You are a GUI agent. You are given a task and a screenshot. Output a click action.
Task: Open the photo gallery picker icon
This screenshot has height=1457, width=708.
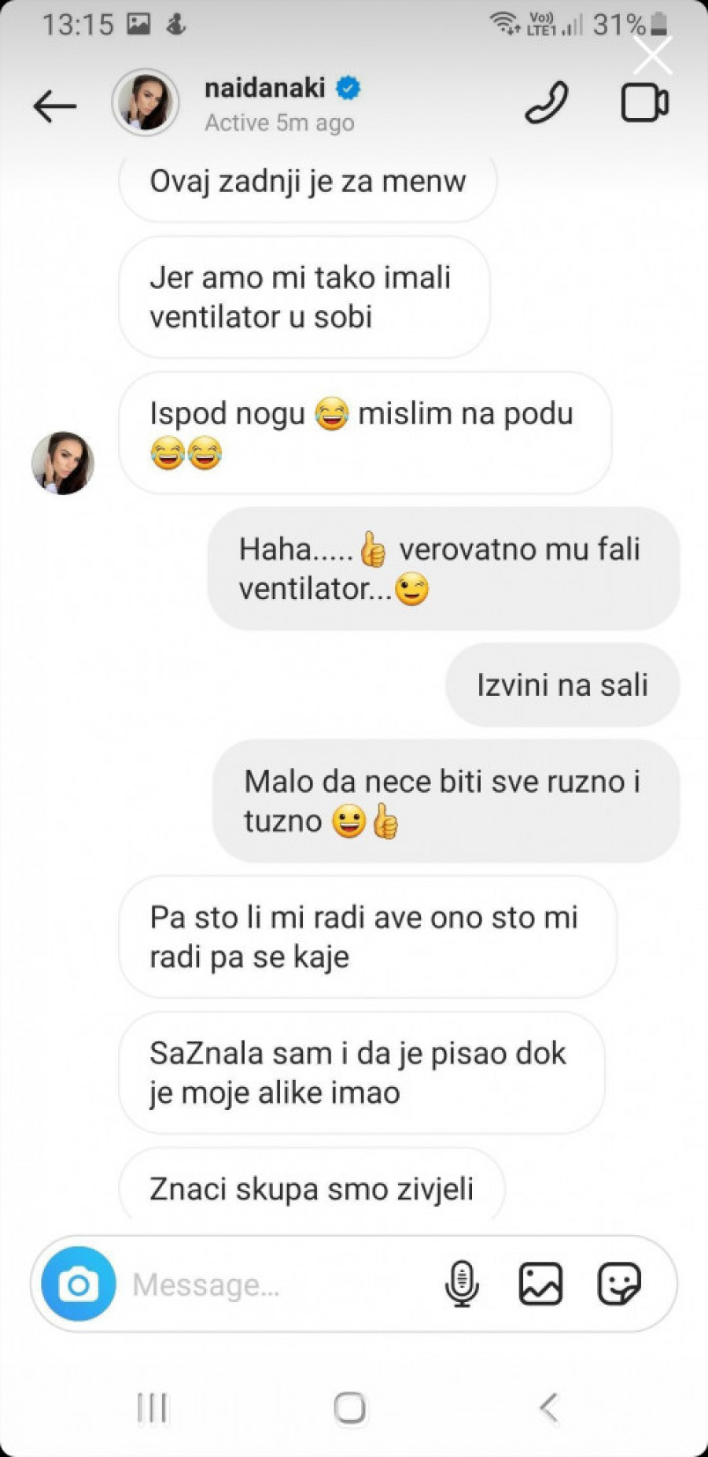(x=540, y=1284)
